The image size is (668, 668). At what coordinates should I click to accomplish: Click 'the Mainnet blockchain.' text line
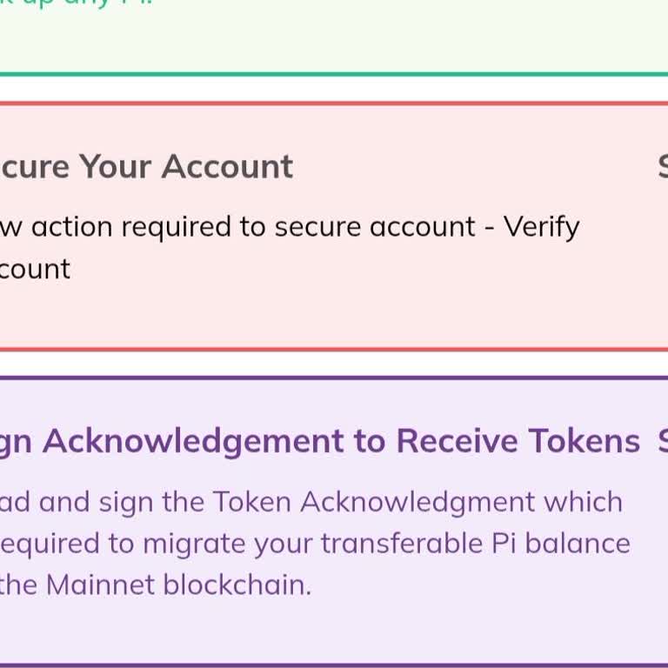(155, 584)
